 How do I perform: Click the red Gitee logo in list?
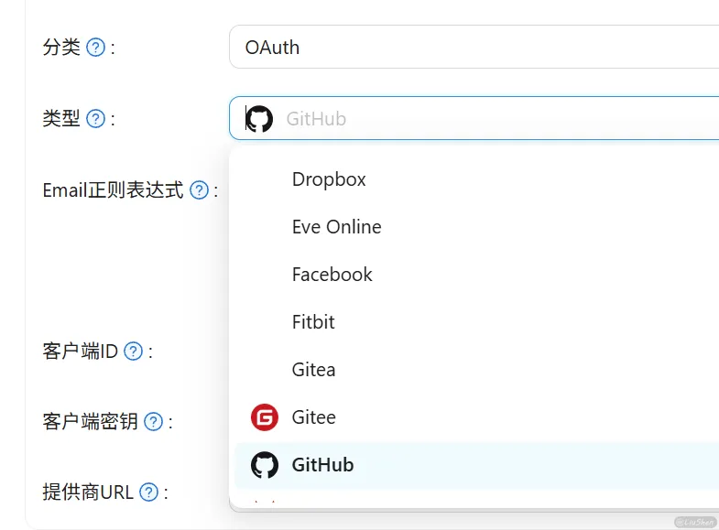click(x=265, y=417)
